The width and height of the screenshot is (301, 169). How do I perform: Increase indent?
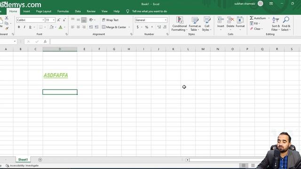(x=96, y=27)
